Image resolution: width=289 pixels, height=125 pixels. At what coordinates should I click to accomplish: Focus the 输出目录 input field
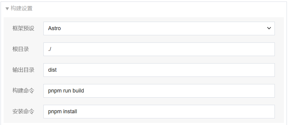(x=159, y=70)
